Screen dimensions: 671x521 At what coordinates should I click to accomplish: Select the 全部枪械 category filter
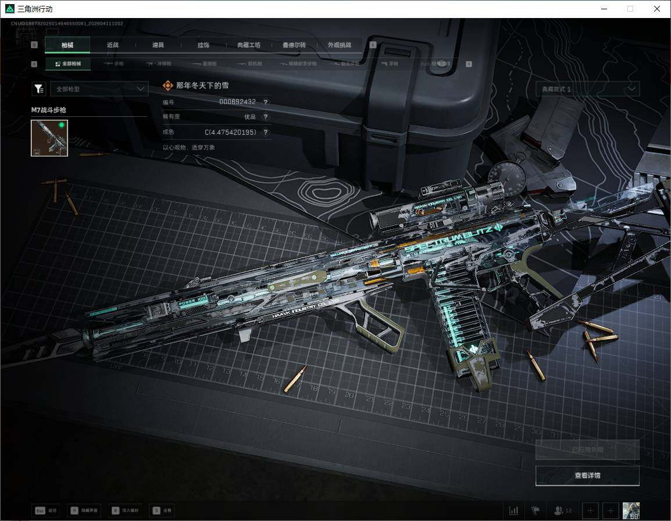click(x=67, y=64)
